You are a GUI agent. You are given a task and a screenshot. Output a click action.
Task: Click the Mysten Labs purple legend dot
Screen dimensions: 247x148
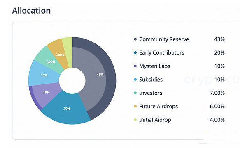tap(135, 66)
